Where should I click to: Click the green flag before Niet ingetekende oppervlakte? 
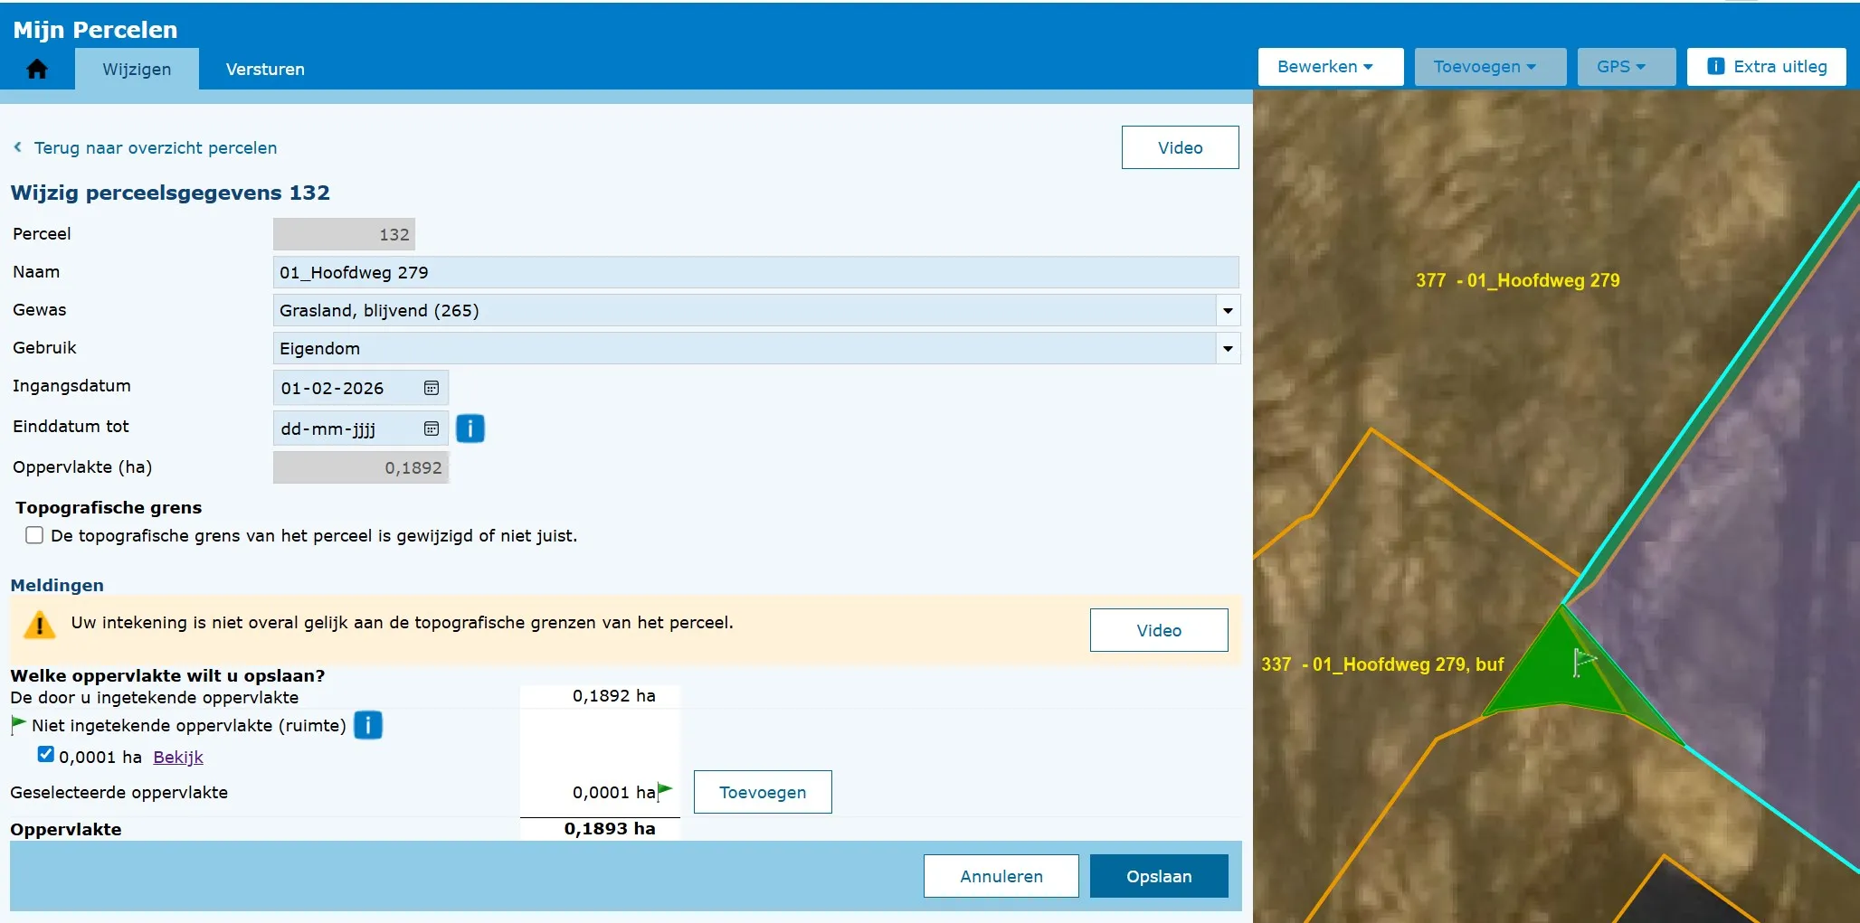(x=18, y=724)
